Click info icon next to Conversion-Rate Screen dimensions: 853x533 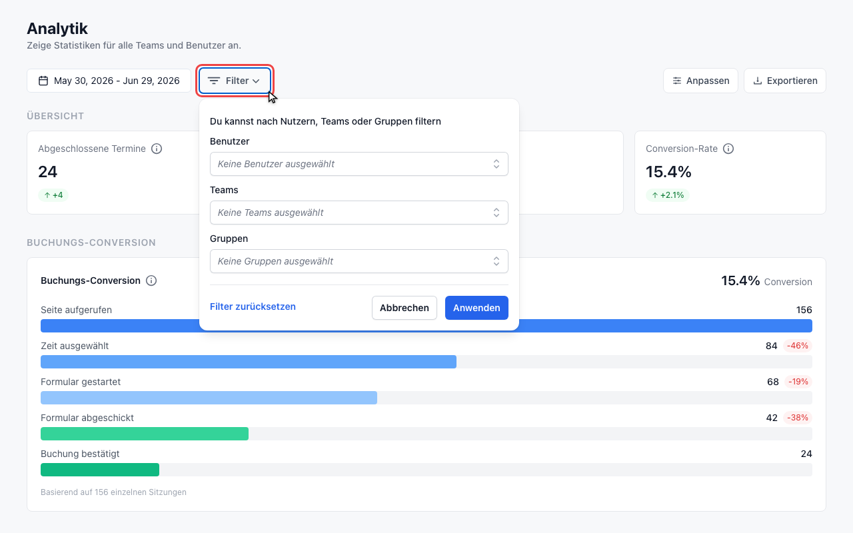click(x=728, y=149)
